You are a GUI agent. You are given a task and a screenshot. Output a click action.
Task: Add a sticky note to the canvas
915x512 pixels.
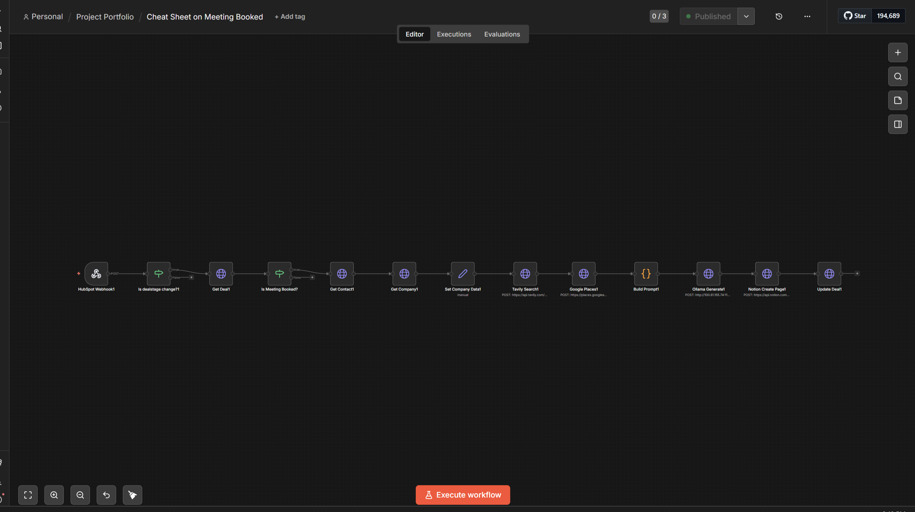[898, 101]
